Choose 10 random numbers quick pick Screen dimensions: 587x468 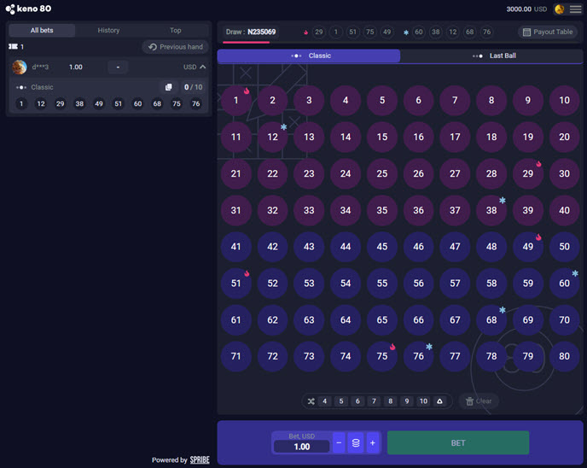(423, 401)
